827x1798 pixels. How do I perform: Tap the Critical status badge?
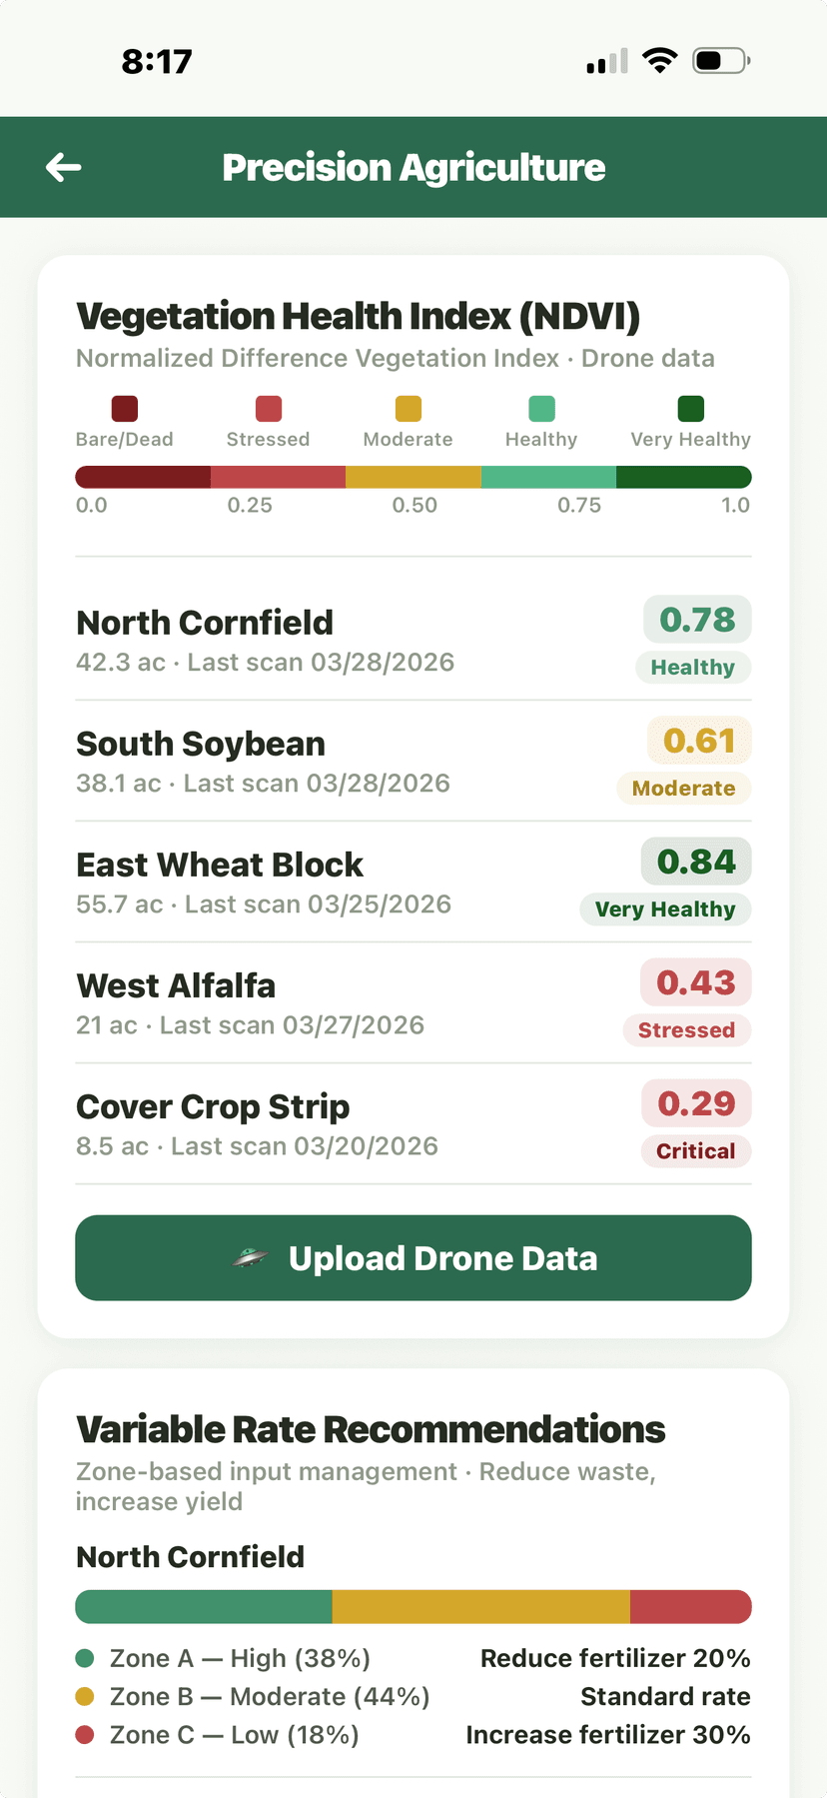click(x=695, y=1151)
